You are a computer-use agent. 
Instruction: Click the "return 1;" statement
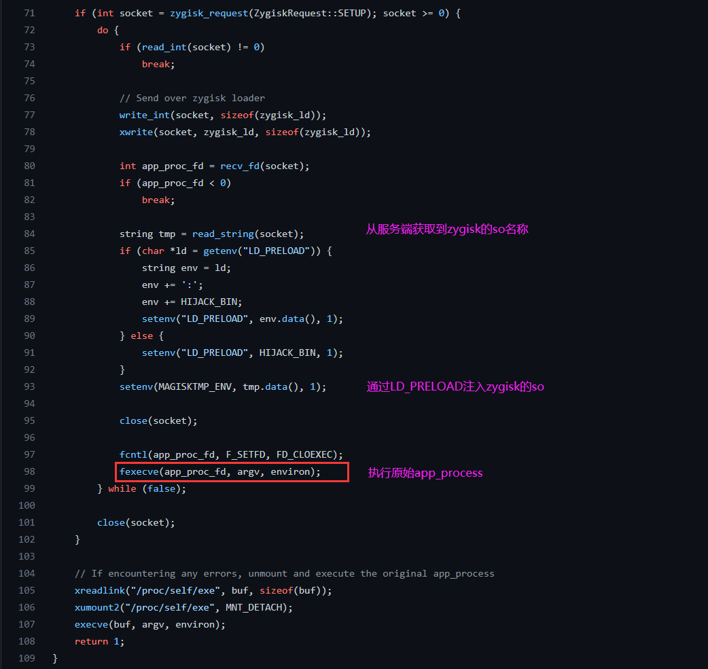99,641
